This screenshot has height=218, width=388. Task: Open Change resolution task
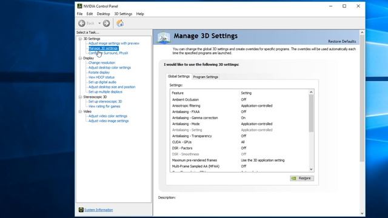coord(102,62)
